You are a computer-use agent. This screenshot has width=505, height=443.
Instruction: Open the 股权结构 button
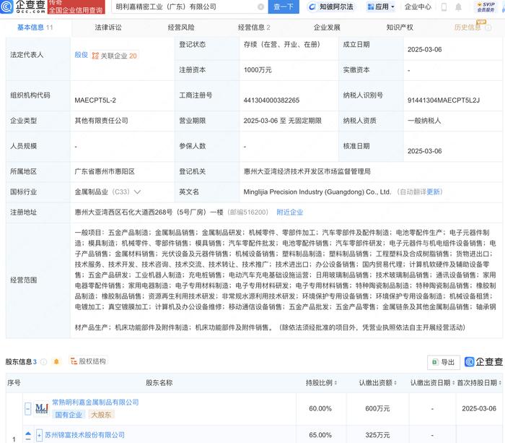[x=88, y=361]
